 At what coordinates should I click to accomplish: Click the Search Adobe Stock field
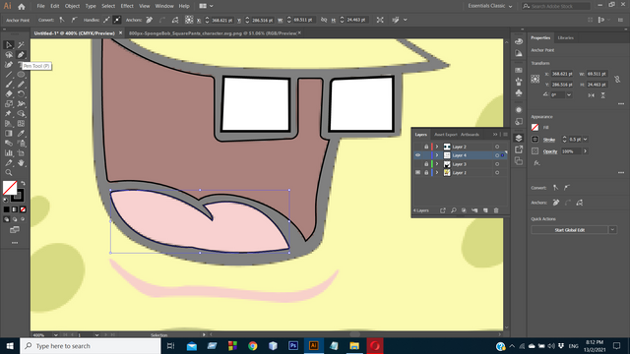point(556,6)
